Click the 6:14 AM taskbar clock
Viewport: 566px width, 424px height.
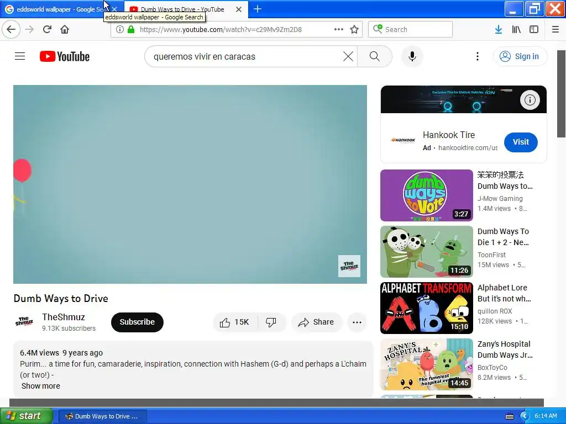pyautogui.click(x=546, y=416)
